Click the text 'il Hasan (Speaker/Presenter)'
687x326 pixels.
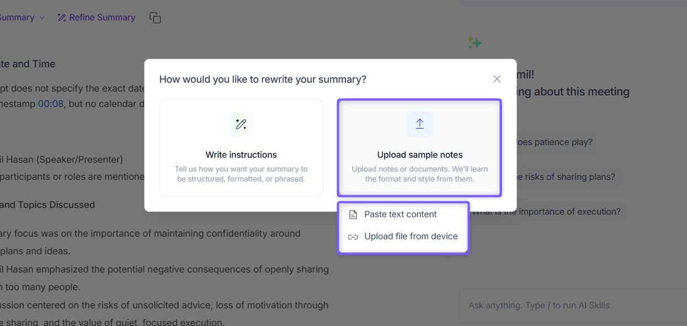(x=61, y=159)
